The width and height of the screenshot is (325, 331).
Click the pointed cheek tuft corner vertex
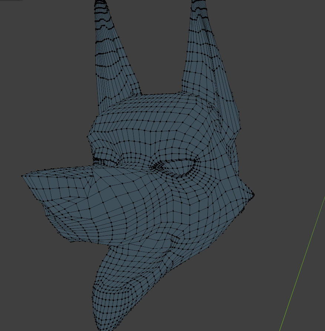click(254, 195)
